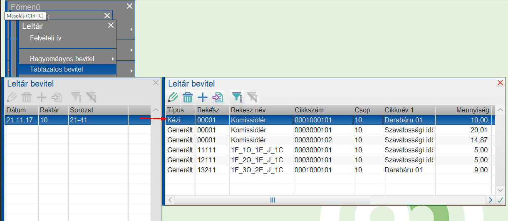Image resolution: width=508 pixels, height=221 pixels.
Task: Click the Generált cell in the 0003000102 row
Action: [x=181, y=140]
